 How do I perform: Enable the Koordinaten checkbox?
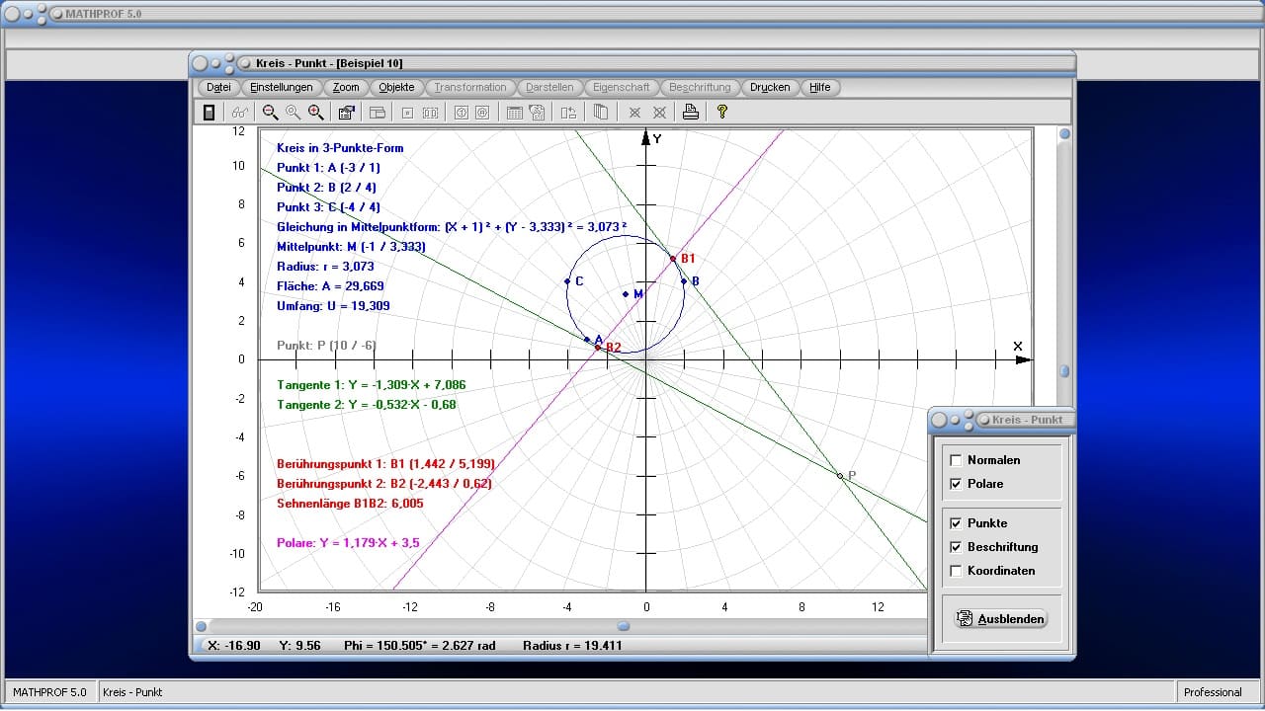[x=956, y=571]
